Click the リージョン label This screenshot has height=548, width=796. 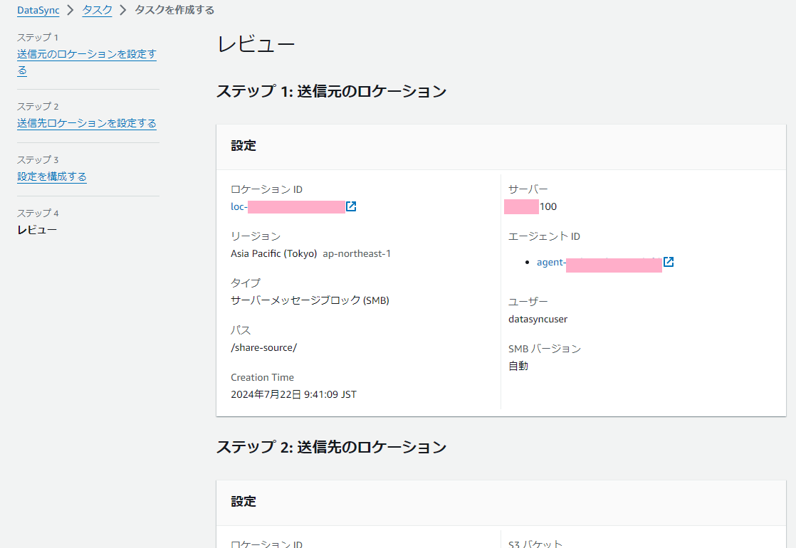[x=256, y=236]
